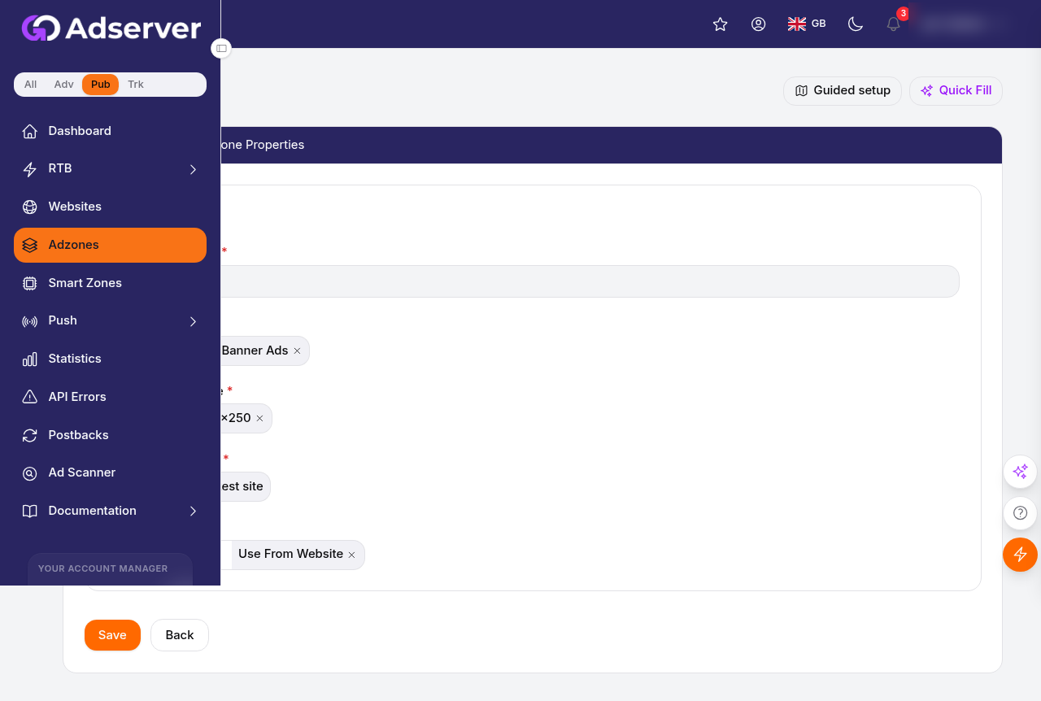This screenshot has height=701, width=1041.
Task: Toggle dark mode moon icon
Action: pos(855,24)
